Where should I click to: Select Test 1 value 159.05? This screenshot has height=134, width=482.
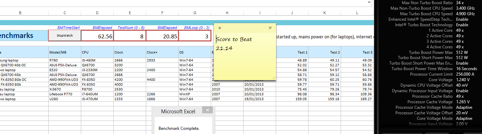click(x=292, y=99)
